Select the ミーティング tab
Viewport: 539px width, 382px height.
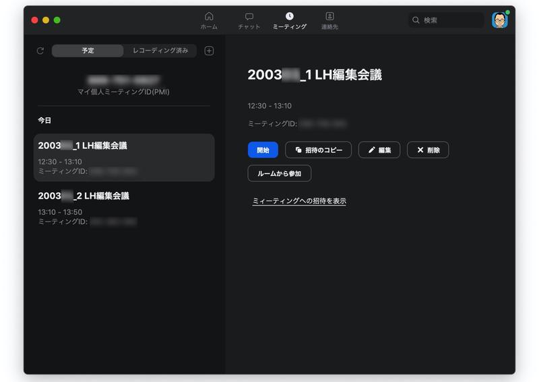290,21
